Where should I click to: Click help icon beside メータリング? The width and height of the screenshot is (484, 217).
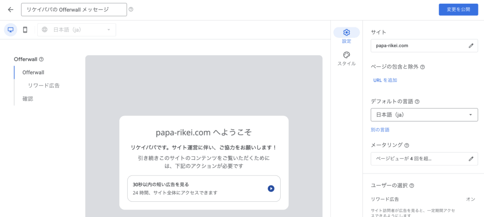click(x=406, y=145)
